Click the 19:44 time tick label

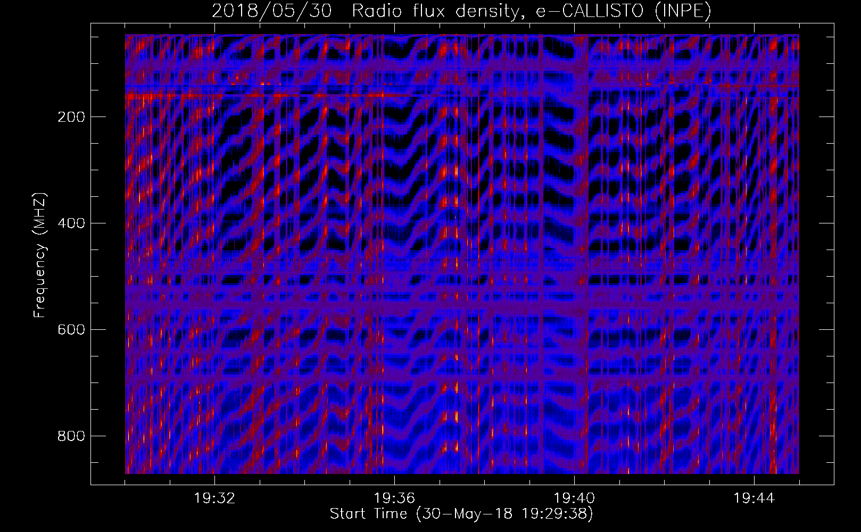[754, 498]
